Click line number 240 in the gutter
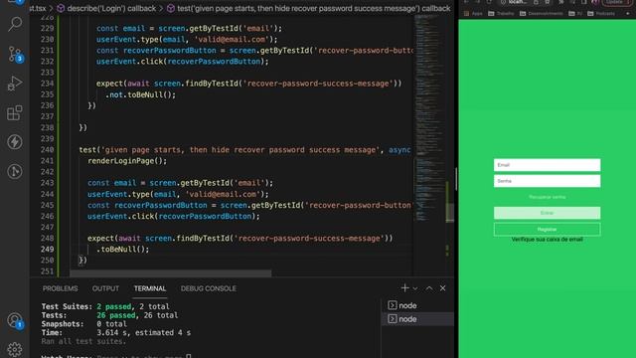 [x=47, y=149]
